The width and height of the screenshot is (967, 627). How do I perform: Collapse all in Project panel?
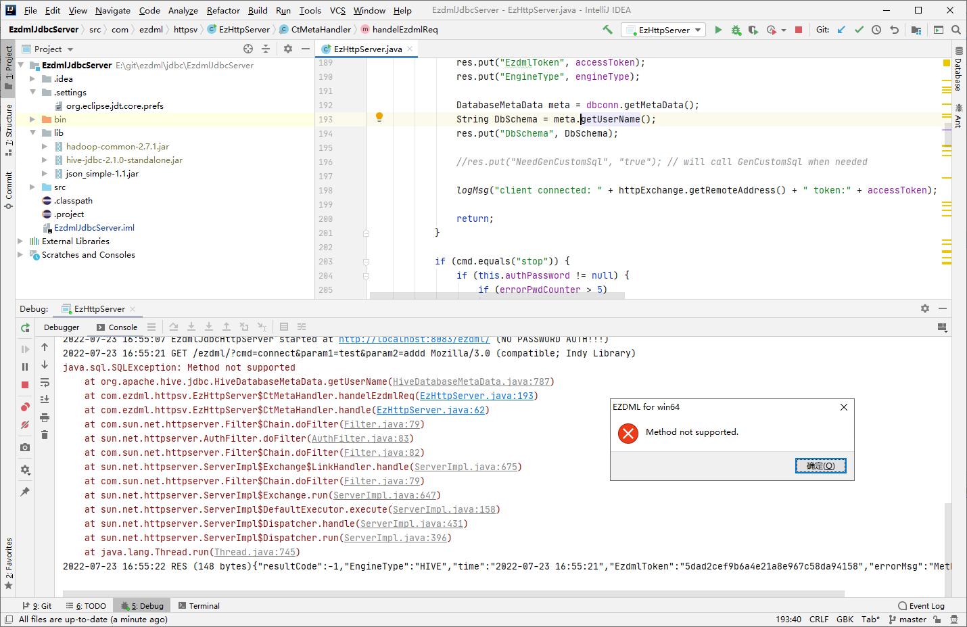(x=266, y=49)
